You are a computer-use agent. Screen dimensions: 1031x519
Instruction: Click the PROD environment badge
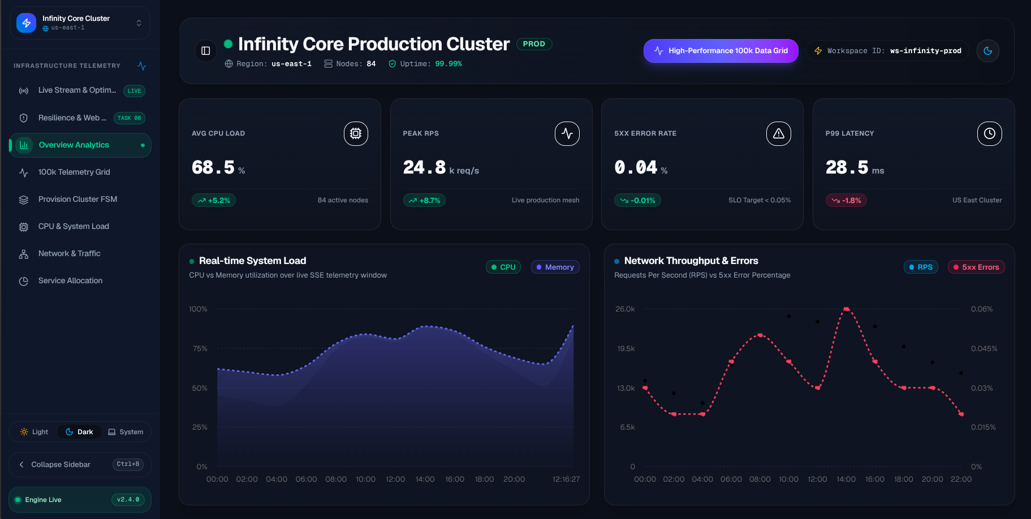coord(534,44)
